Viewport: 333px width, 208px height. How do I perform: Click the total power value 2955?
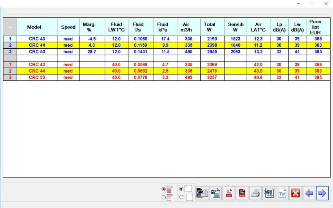[x=212, y=52]
